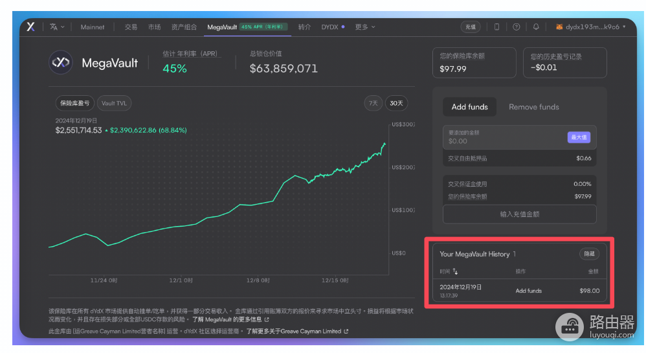Image resolution: width=646 pixels, height=353 pixels.
Task: Click the 充值 deposit button
Action: coord(471,27)
